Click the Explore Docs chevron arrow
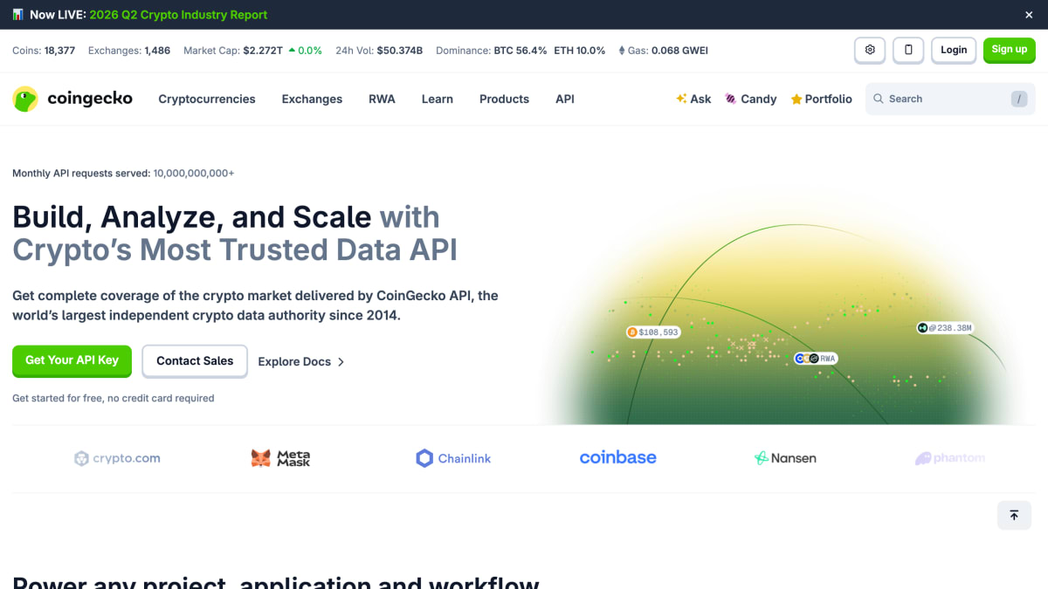1048x589 pixels. (341, 362)
